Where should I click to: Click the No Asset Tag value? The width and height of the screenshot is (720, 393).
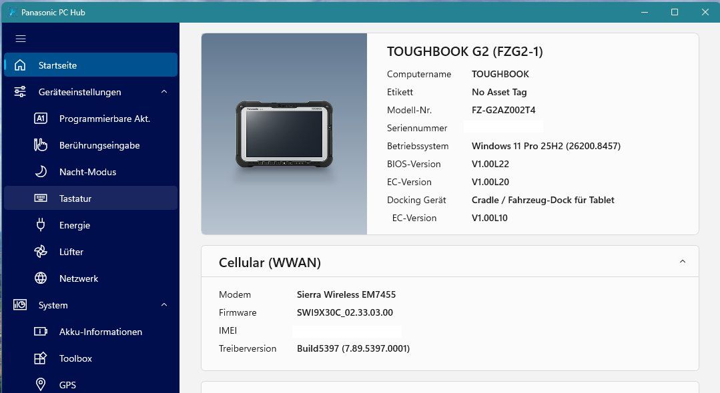(499, 92)
